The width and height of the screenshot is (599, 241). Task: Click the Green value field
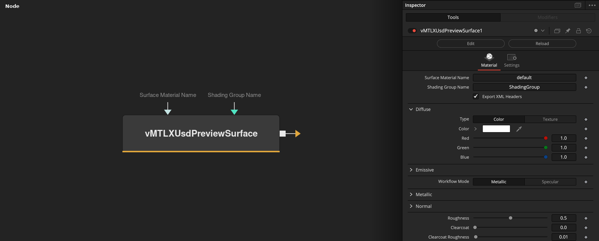point(564,147)
